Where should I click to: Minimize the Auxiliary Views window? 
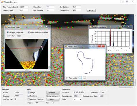pyautogui.click(x=37, y=27)
